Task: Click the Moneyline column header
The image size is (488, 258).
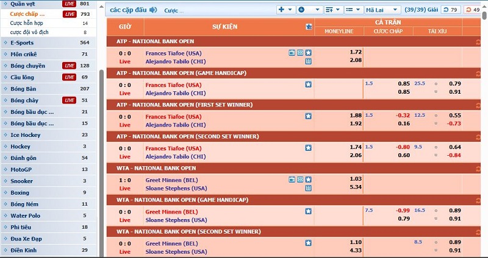Action: point(339,32)
